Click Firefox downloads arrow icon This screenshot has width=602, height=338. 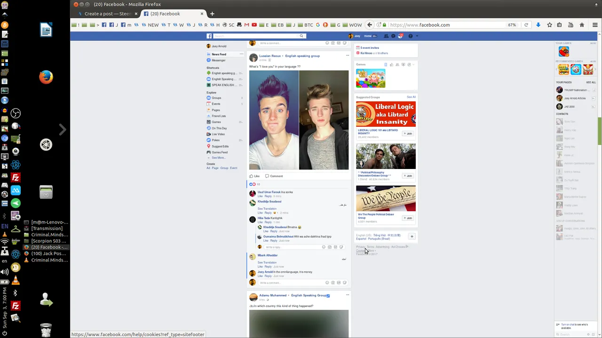click(538, 25)
